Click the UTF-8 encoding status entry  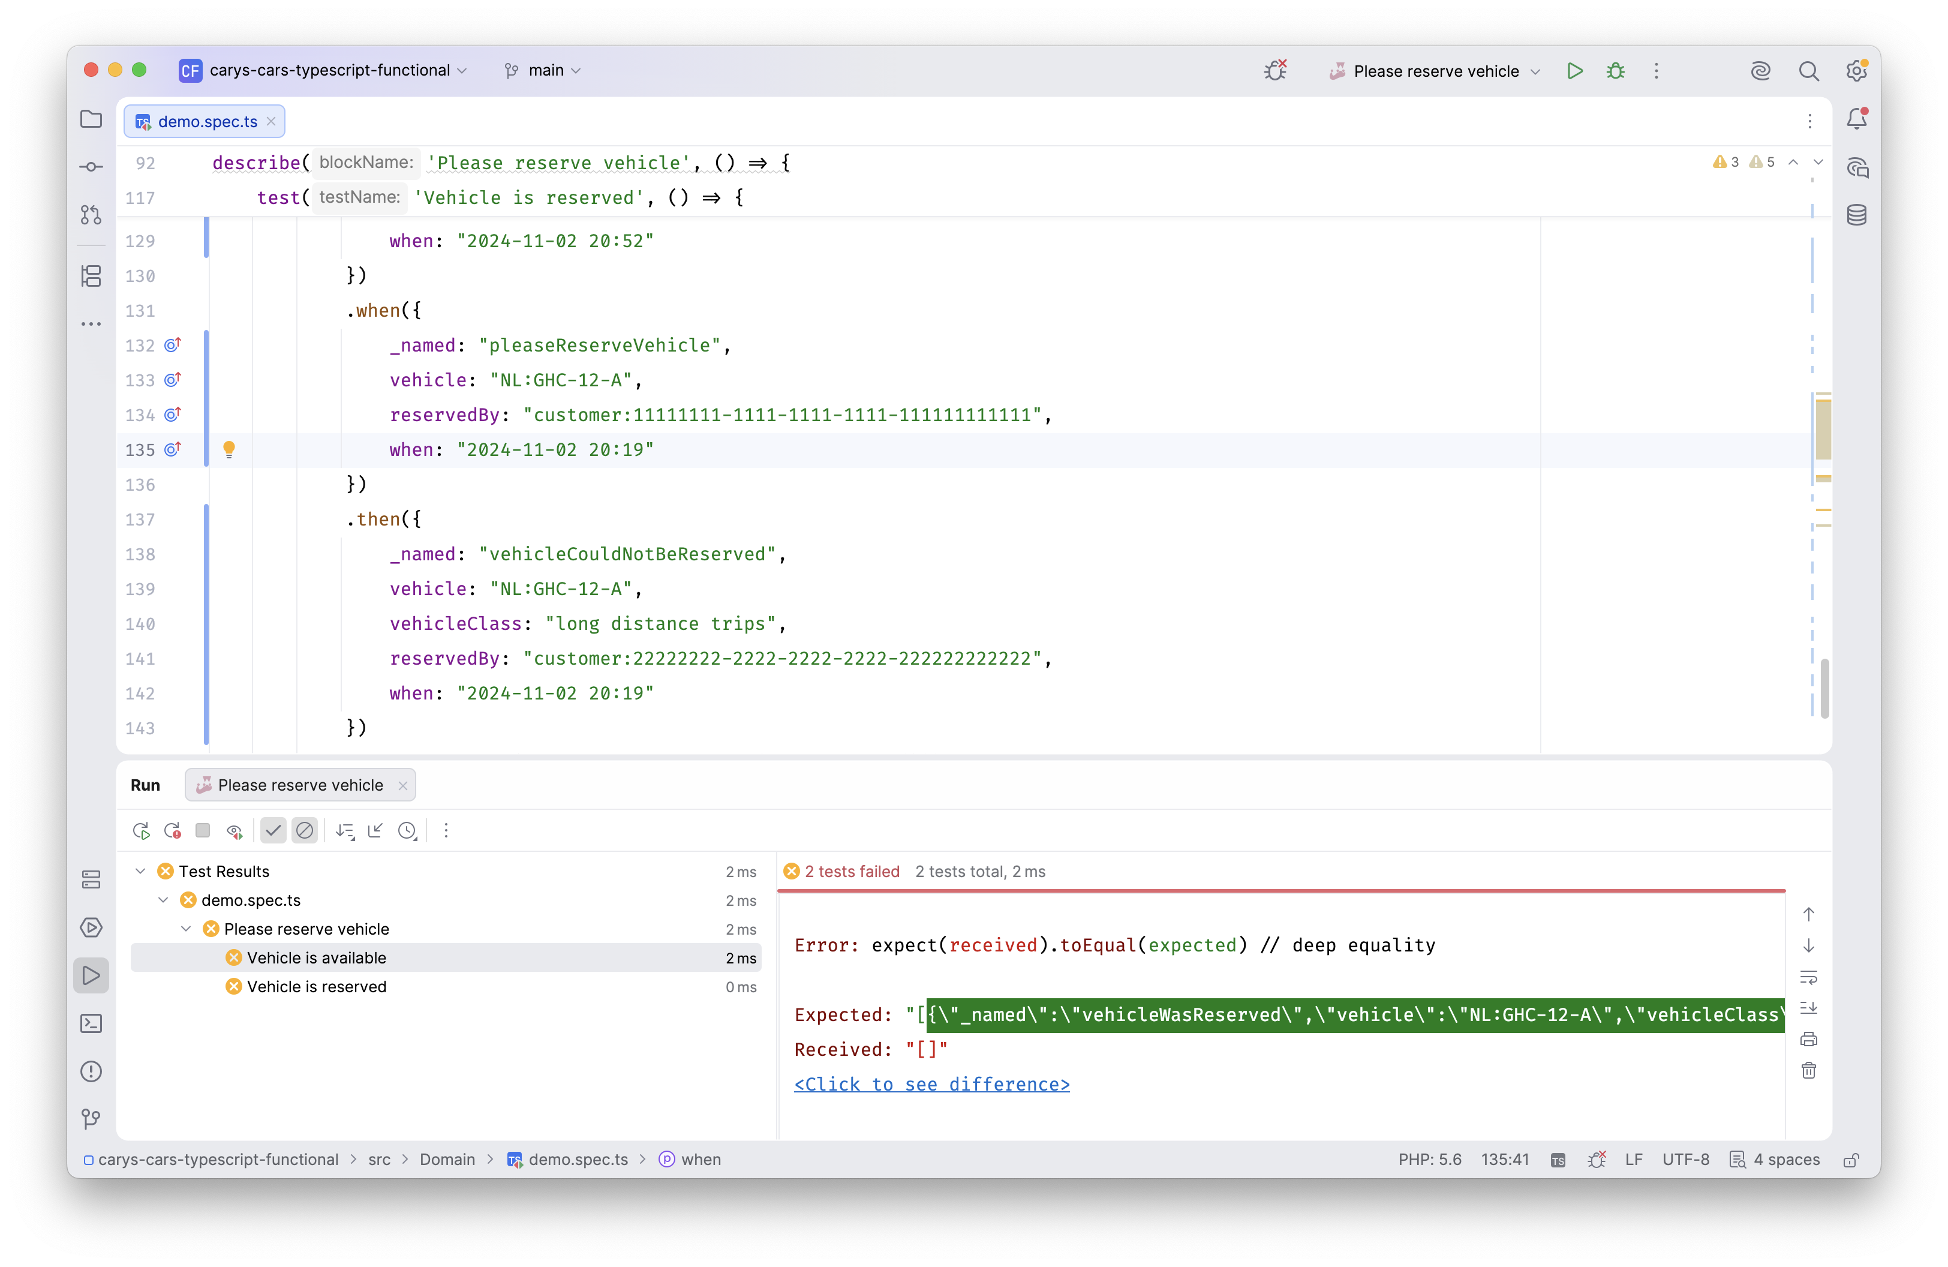click(1685, 1160)
